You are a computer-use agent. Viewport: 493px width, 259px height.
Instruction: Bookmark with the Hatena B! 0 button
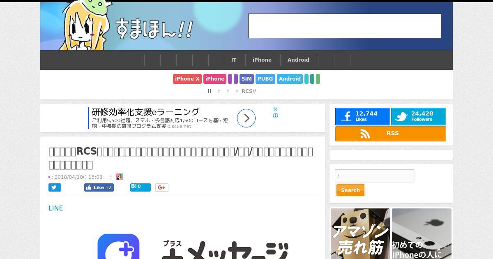click(141, 187)
